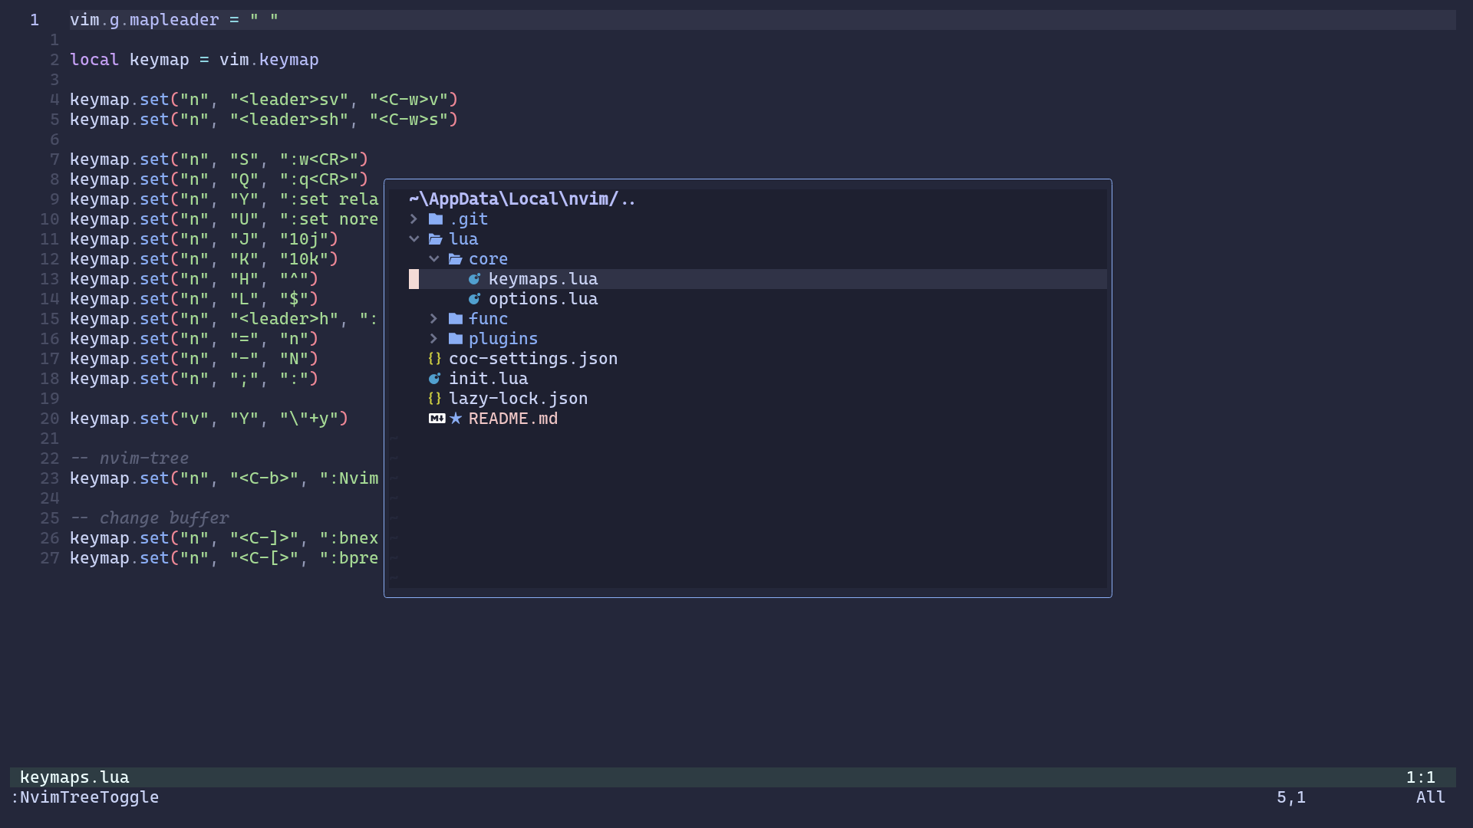
Task: Click the Lua icon next to init.lua
Action: [434, 378]
